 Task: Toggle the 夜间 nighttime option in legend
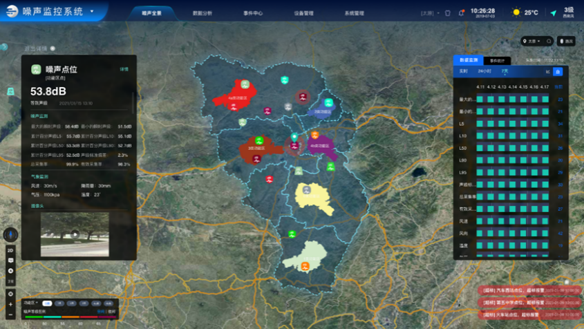point(112,312)
